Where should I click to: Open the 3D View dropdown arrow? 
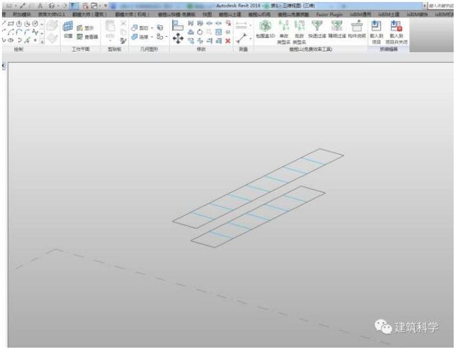coord(58,6)
